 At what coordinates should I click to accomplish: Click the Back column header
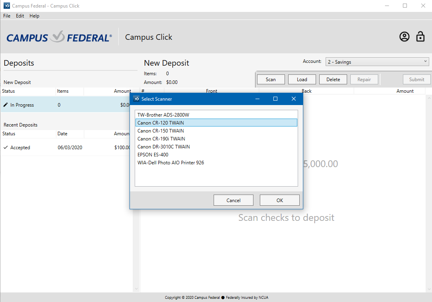306,91
